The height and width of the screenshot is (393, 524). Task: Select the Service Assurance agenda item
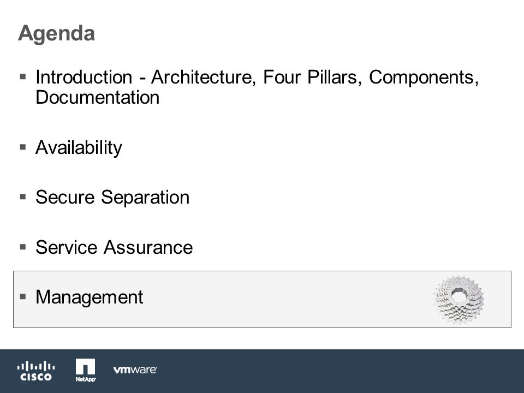[x=114, y=247]
